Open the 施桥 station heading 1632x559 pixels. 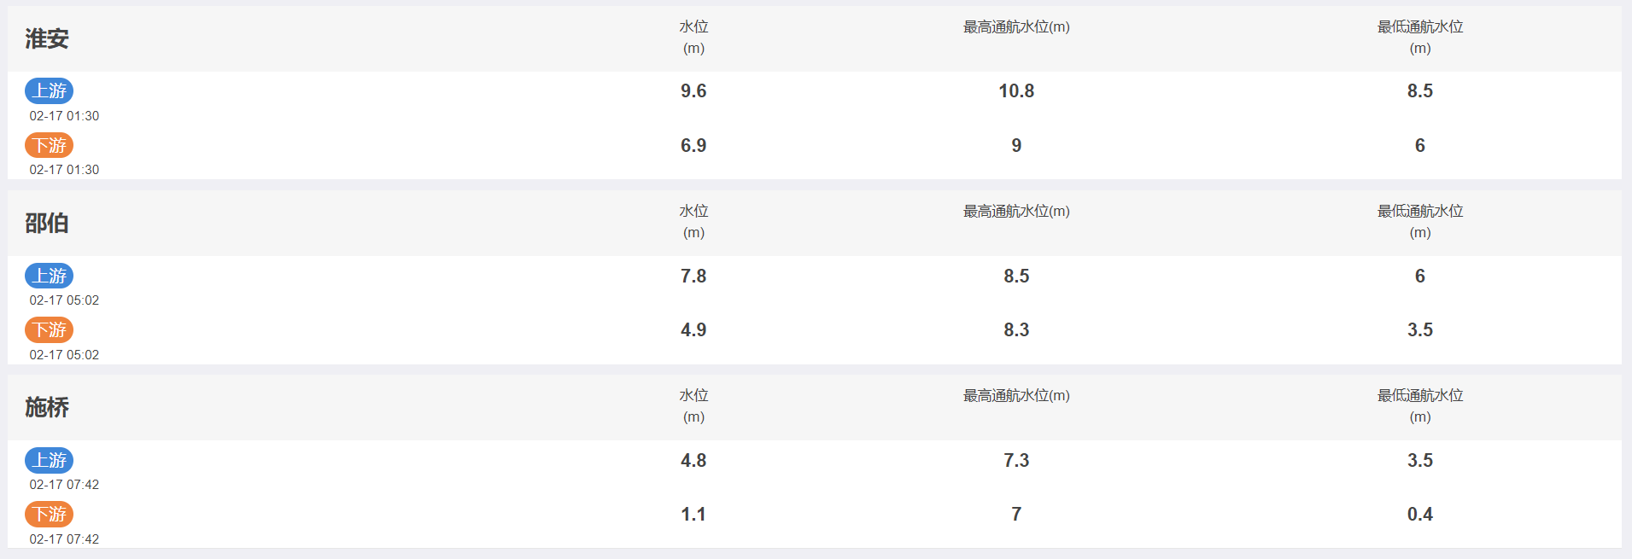[x=47, y=407]
